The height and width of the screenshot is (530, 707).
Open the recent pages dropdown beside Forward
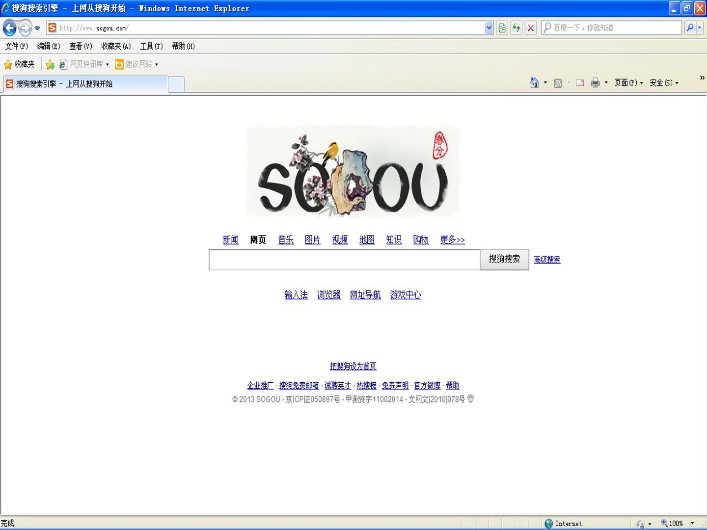point(37,28)
